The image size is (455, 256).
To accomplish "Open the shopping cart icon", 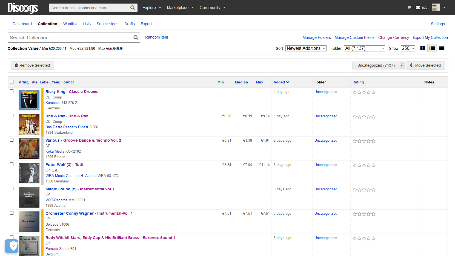I will 409,8.
